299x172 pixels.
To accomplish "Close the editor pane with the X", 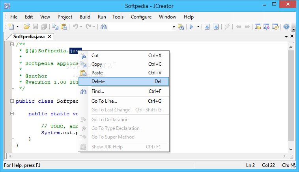I will (x=292, y=36).
